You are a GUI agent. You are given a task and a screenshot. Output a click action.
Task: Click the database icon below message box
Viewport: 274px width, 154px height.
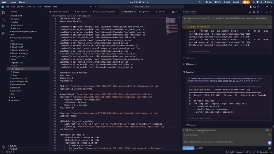(x=269, y=148)
